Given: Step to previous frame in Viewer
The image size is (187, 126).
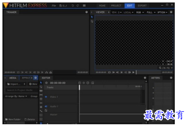Looking at the screenshot, I should [x=125, y=72].
